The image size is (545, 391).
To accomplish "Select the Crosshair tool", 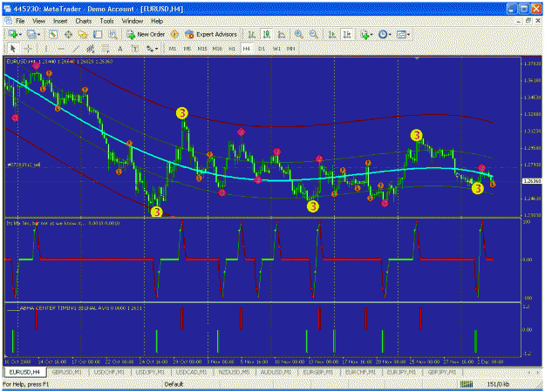I will tap(28, 49).
